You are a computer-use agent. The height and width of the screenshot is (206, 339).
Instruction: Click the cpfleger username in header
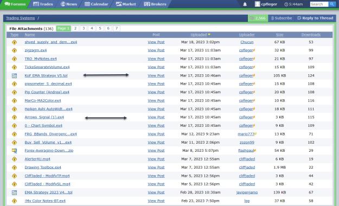(x=269, y=4)
